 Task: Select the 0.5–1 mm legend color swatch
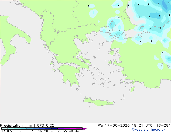[11, 128]
